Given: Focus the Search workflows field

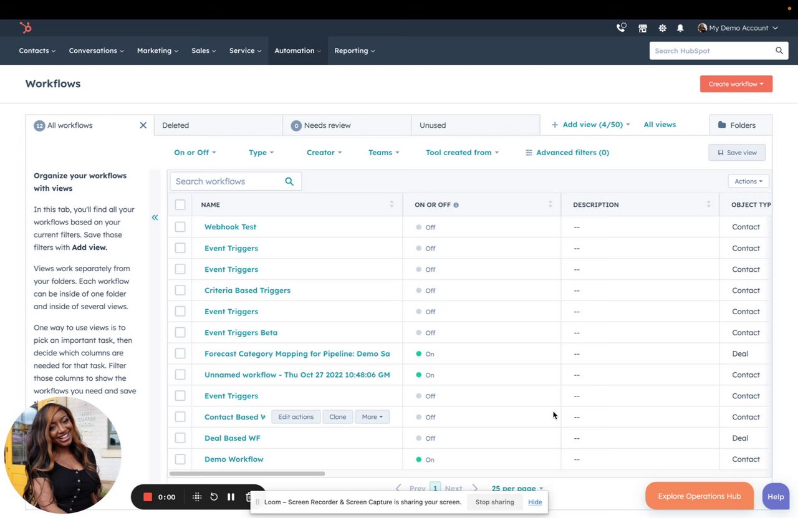Looking at the screenshot, I should click(236, 181).
